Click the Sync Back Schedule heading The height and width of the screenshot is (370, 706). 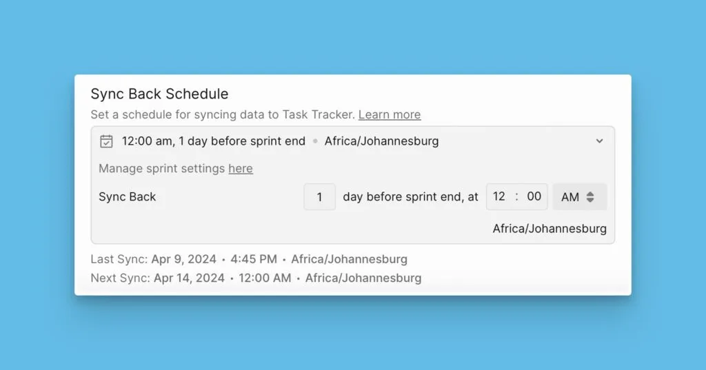click(x=159, y=94)
